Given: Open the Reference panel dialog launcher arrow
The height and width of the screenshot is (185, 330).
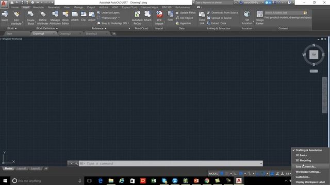Looking at the screenshot, I should (x=129, y=28).
